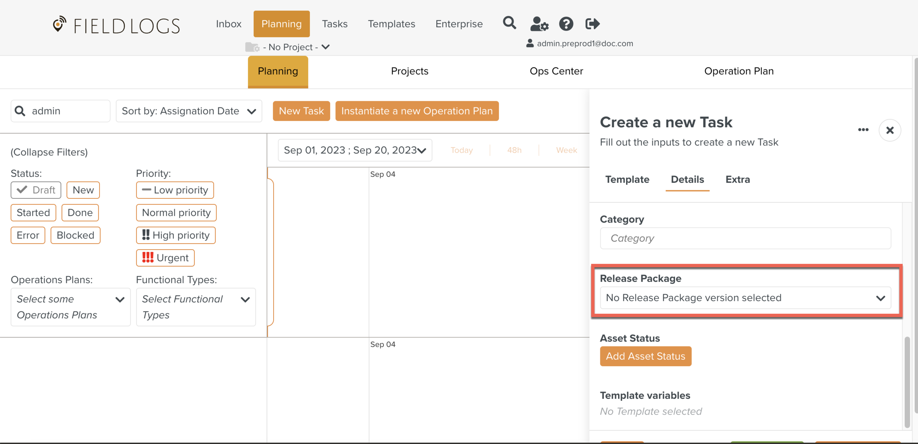Viewport: 918px width, 444px height.
Task: Click the magnifier icon in admin search box
Action: pos(20,111)
